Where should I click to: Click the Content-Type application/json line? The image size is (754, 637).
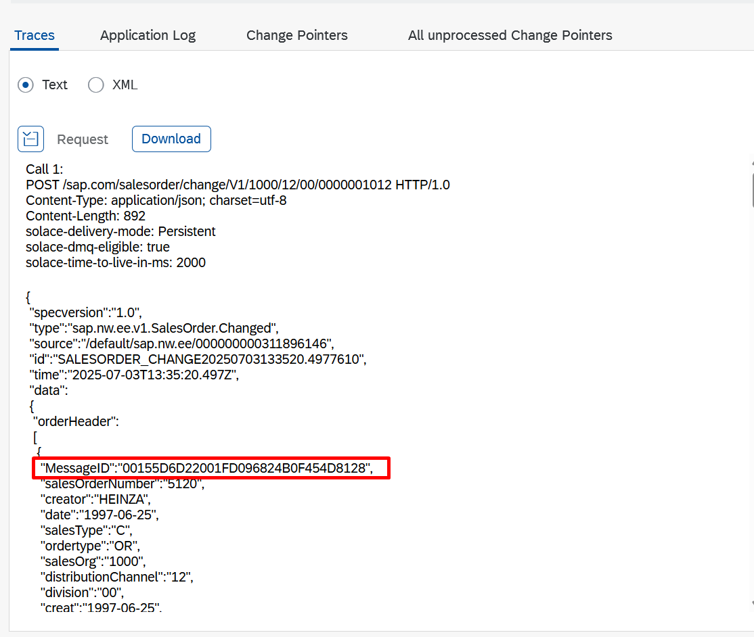coord(156,200)
